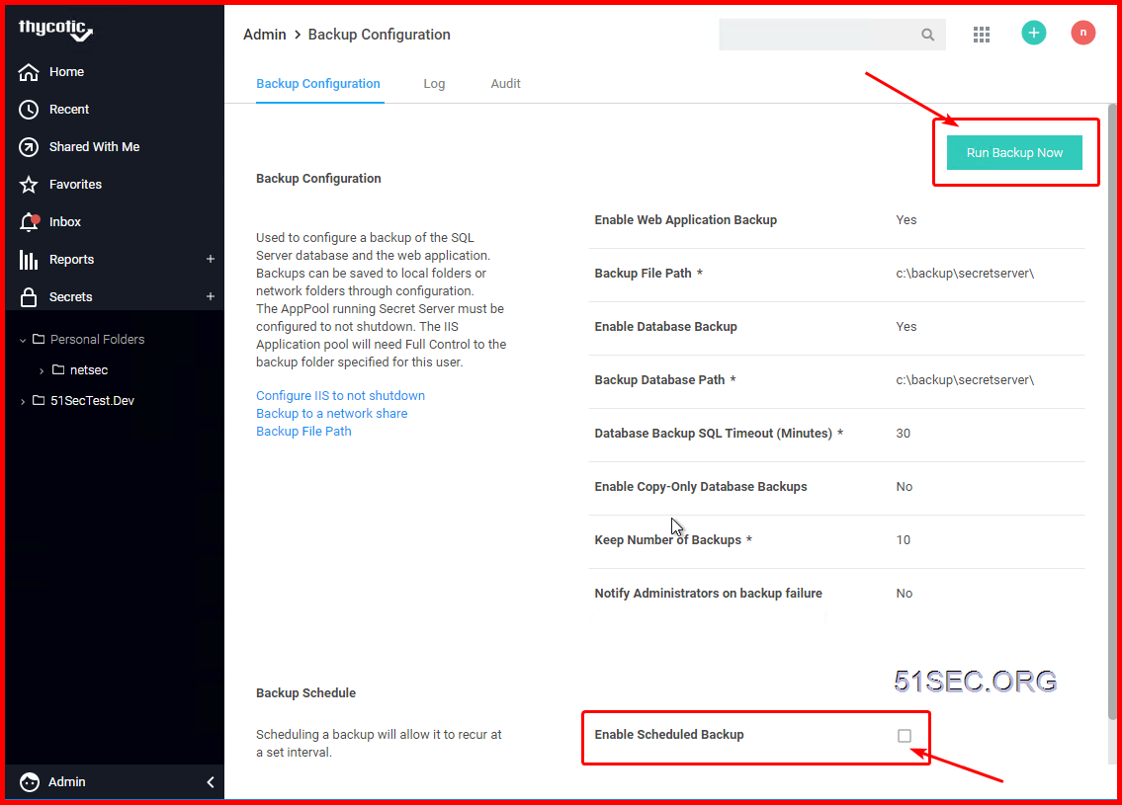This screenshot has height=805, width=1122.
Task: Click the Backup Database Path value
Action: coord(965,379)
